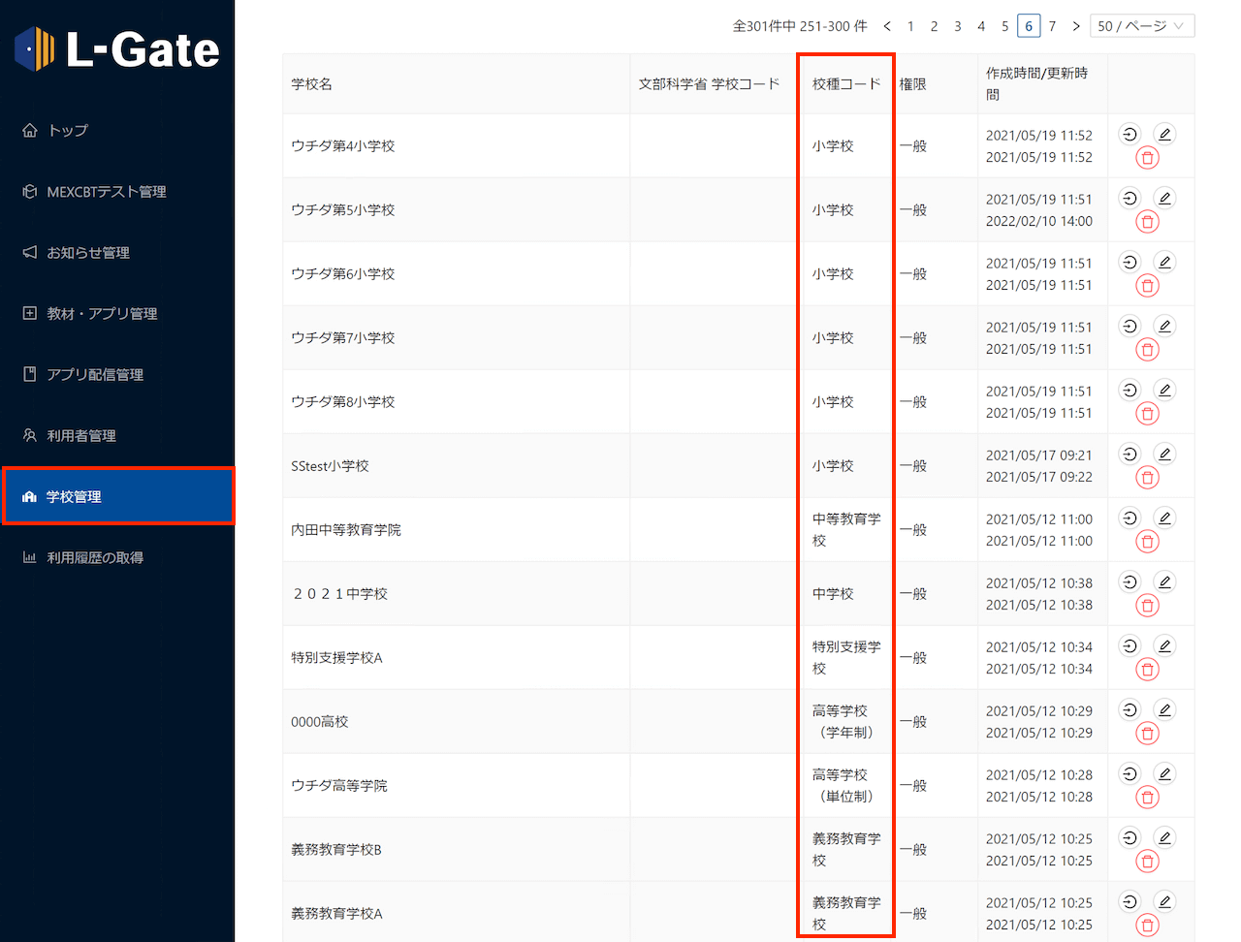Delete the SStest小学校 row via trash icon
This screenshot has width=1241, height=942.
(1147, 478)
